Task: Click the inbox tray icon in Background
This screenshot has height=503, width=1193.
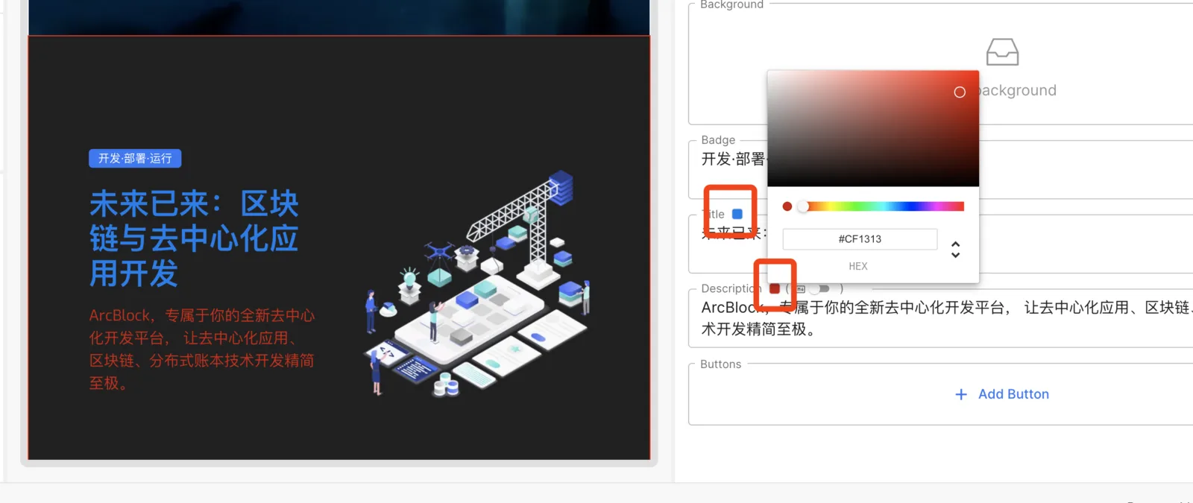Action: click(1002, 52)
